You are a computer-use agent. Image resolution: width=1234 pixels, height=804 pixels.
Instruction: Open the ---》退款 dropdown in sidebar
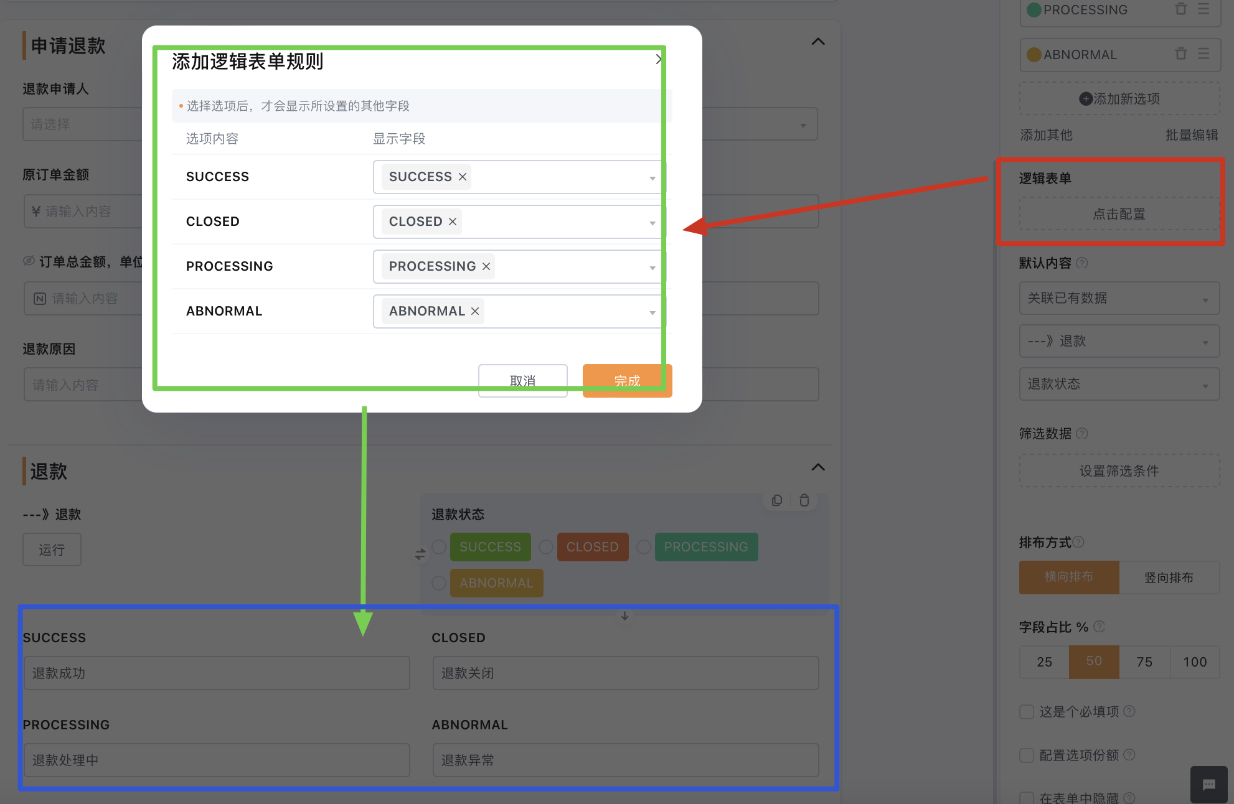point(1119,341)
